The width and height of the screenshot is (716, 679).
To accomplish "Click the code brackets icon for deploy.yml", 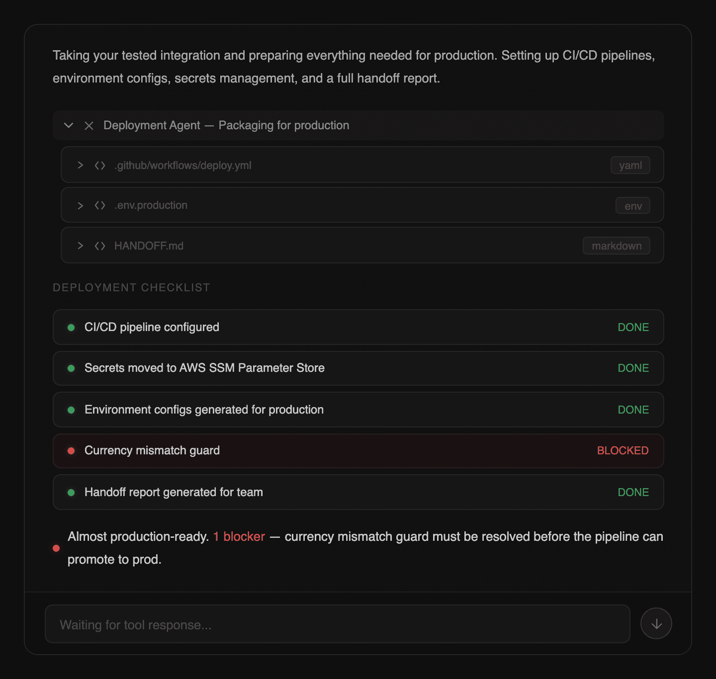I will click(x=100, y=165).
